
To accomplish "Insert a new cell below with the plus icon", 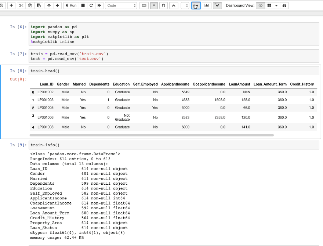I will click(x=11, y=6).
